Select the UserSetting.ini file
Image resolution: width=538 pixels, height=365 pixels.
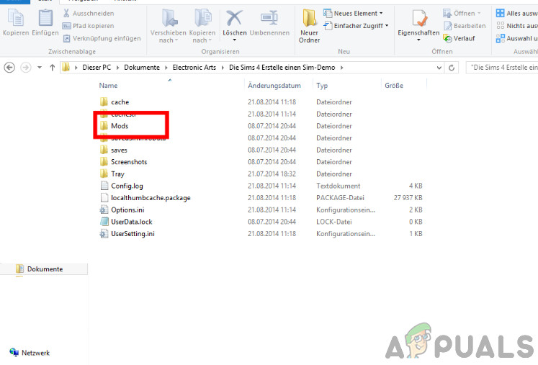[x=133, y=234]
